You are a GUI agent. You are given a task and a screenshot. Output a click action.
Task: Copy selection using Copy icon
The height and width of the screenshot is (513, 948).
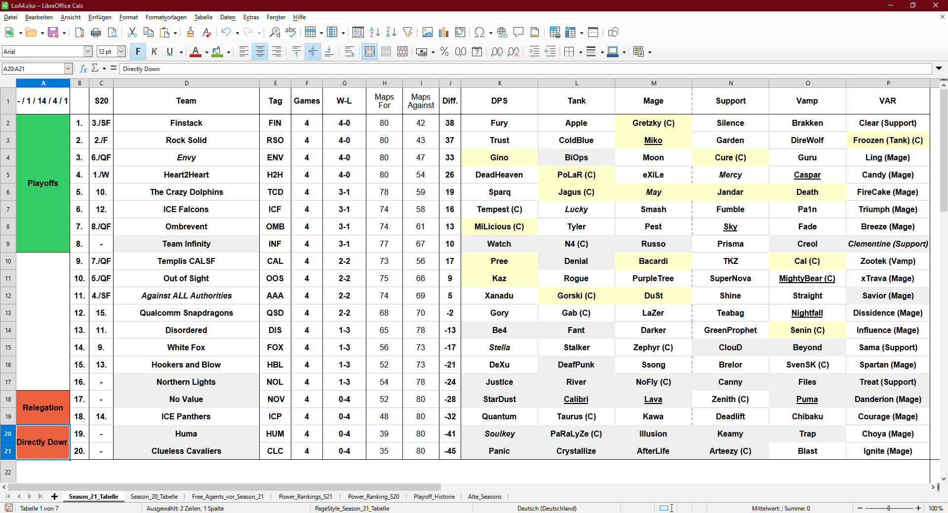coord(148,33)
